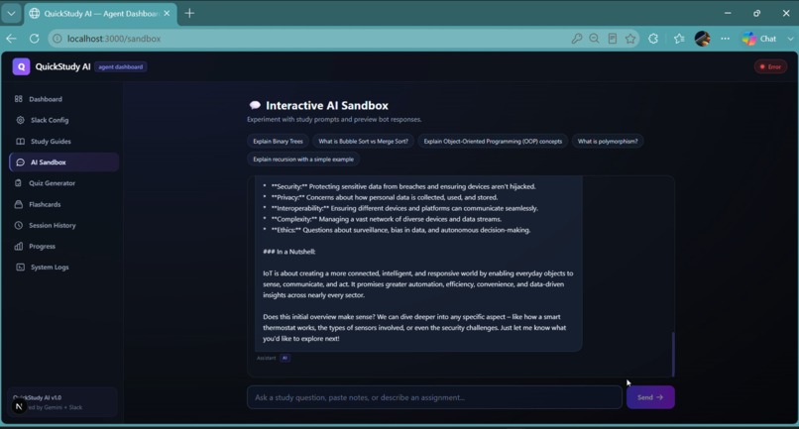Choose the Explain Binary Trees prompt chip
The image size is (799, 429).
pyautogui.click(x=278, y=141)
